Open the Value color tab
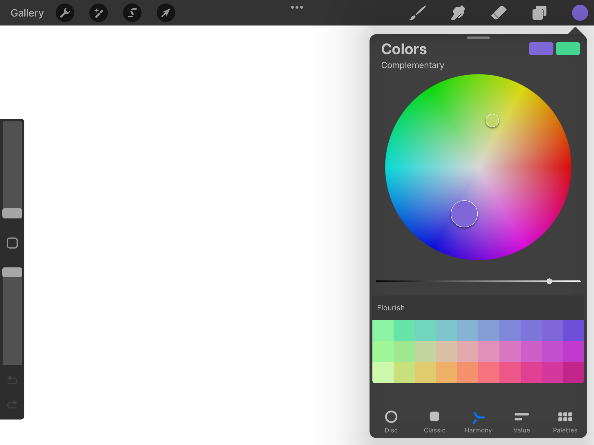Screen dimensions: 594x445 pos(521,422)
